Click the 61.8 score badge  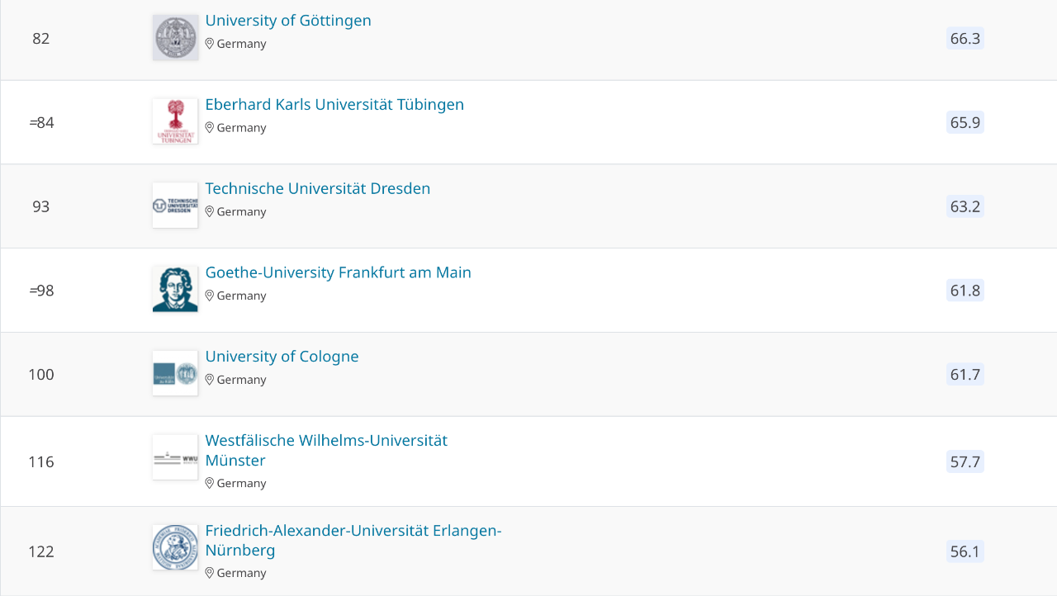[x=965, y=291]
